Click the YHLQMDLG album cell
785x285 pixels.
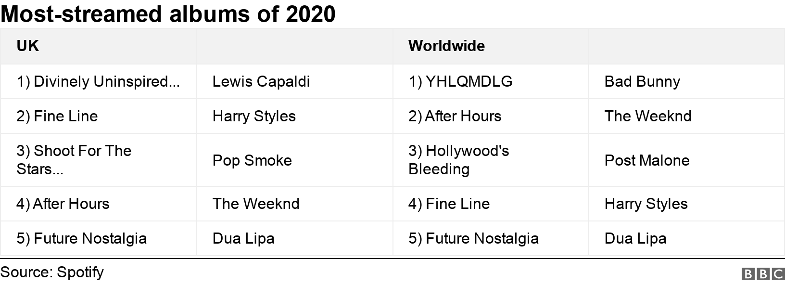point(460,82)
